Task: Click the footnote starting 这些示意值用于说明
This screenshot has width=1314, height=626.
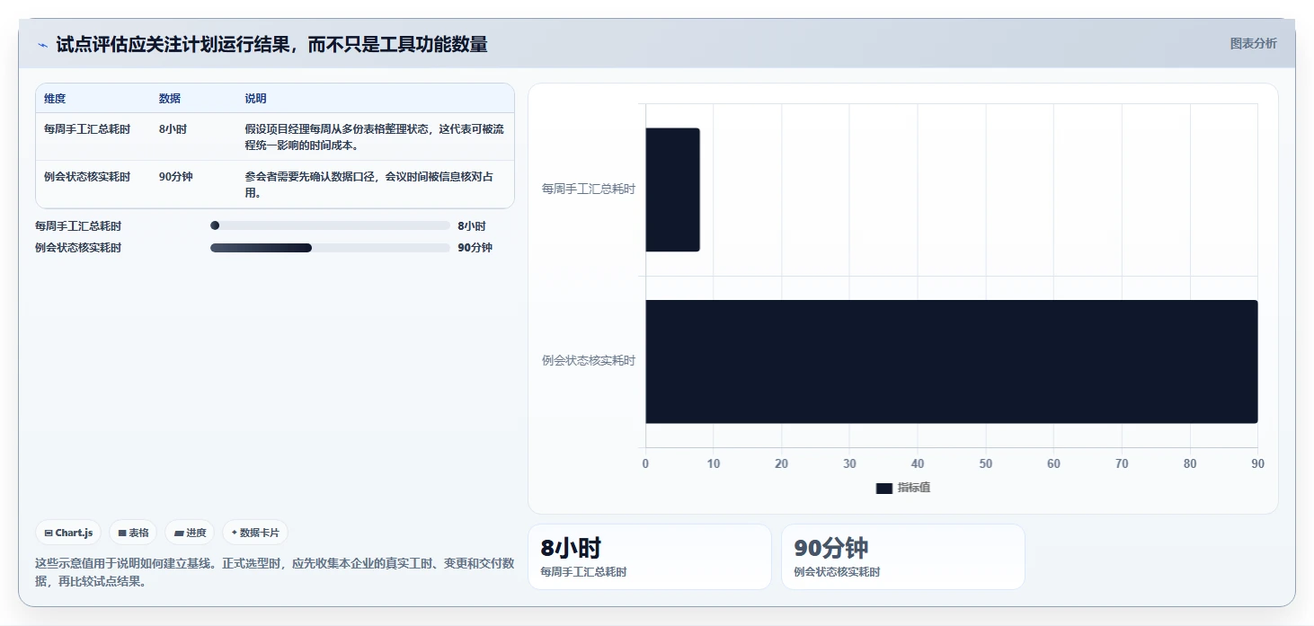Action: click(x=274, y=572)
